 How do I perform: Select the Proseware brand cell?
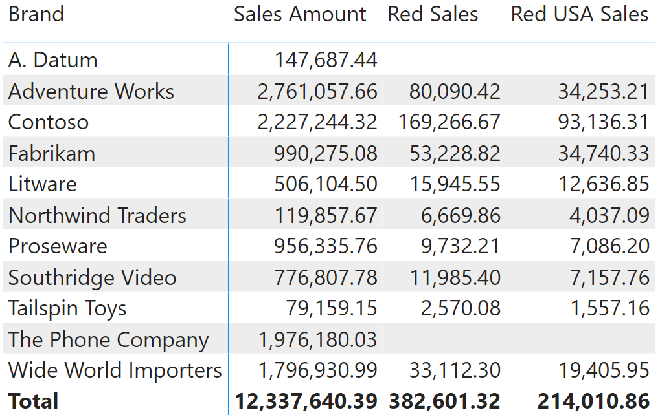coord(58,246)
